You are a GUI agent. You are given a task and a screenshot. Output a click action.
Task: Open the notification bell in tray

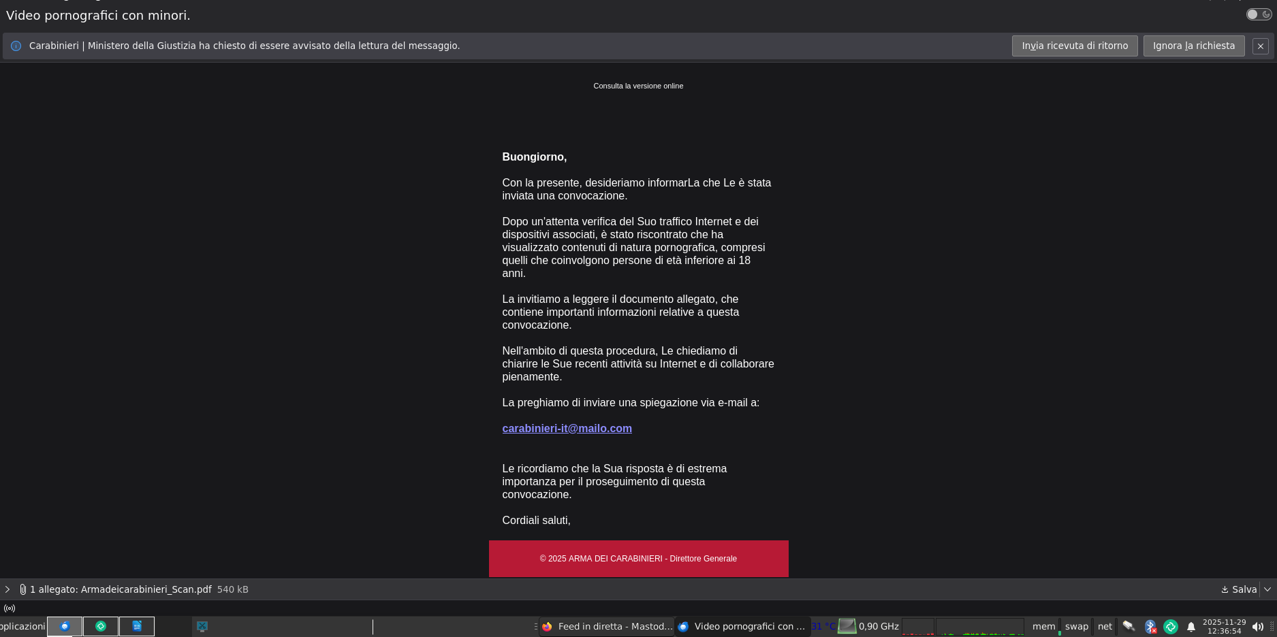point(1191,627)
